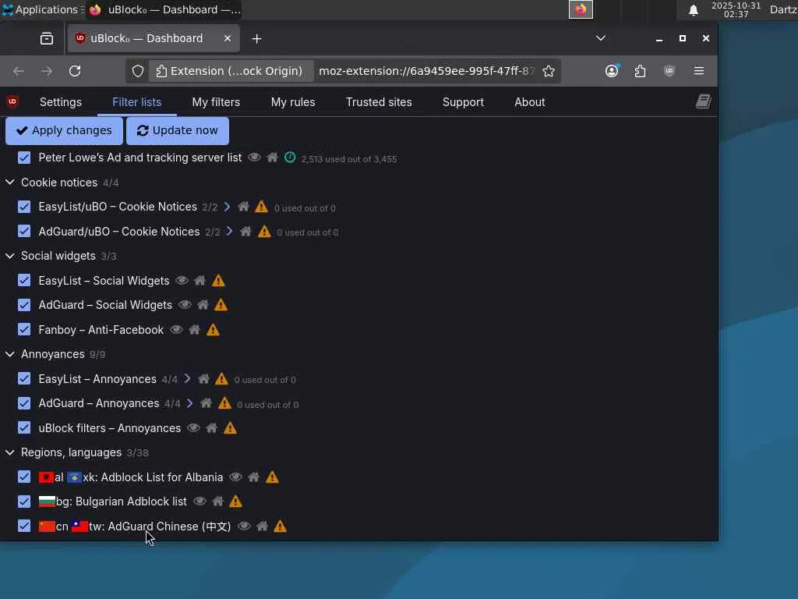The width and height of the screenshot is (798, 599).
Task: Expand AdGuard Annoyances sublists arrow
Action: point(190,403)
